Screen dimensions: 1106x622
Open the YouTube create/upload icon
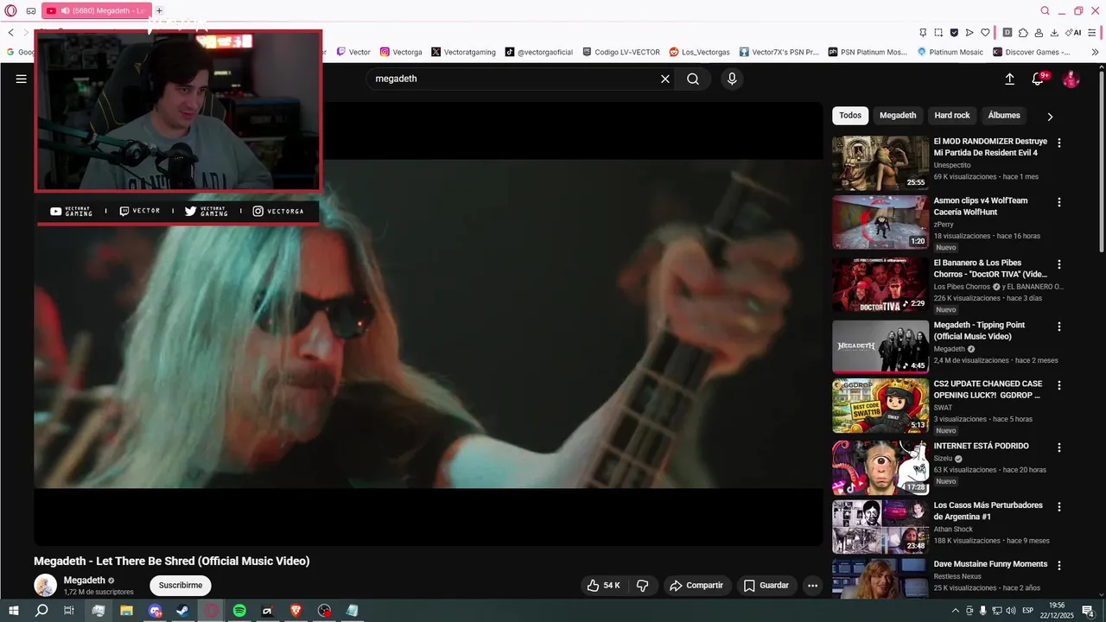point(1009,79)
